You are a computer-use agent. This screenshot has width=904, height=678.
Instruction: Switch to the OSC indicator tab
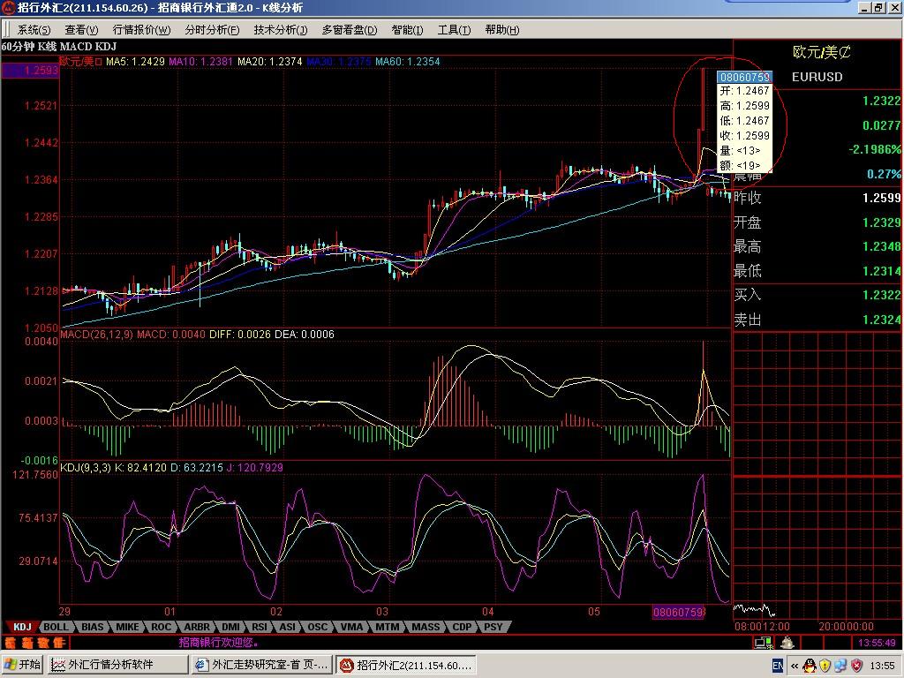[x=317, y=627]
